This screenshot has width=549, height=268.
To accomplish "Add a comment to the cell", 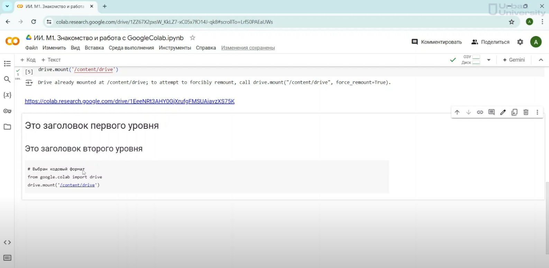I will pyautogui.click(x=491, y=112).
